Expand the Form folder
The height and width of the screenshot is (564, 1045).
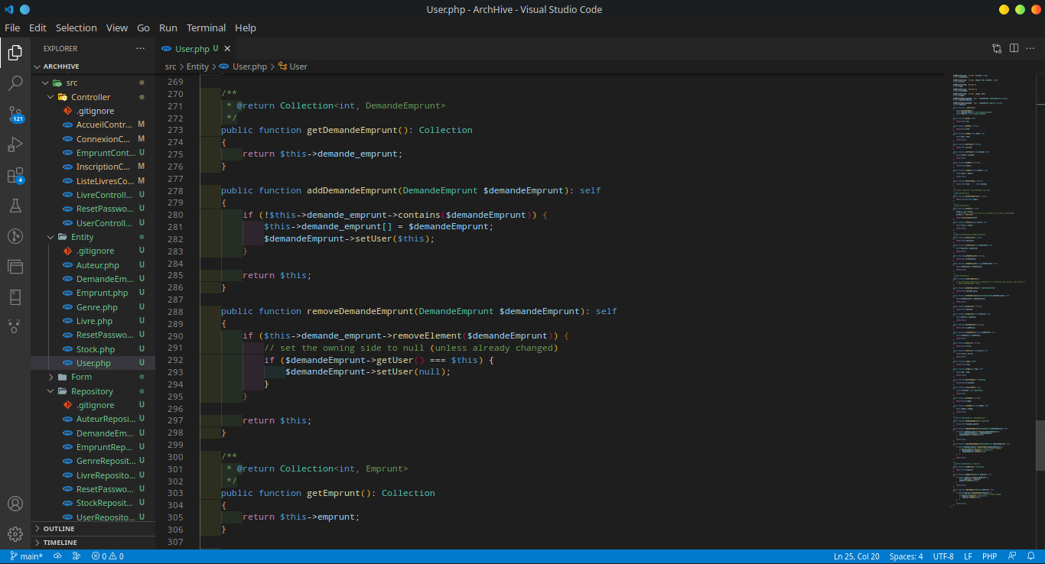[81, 377]
